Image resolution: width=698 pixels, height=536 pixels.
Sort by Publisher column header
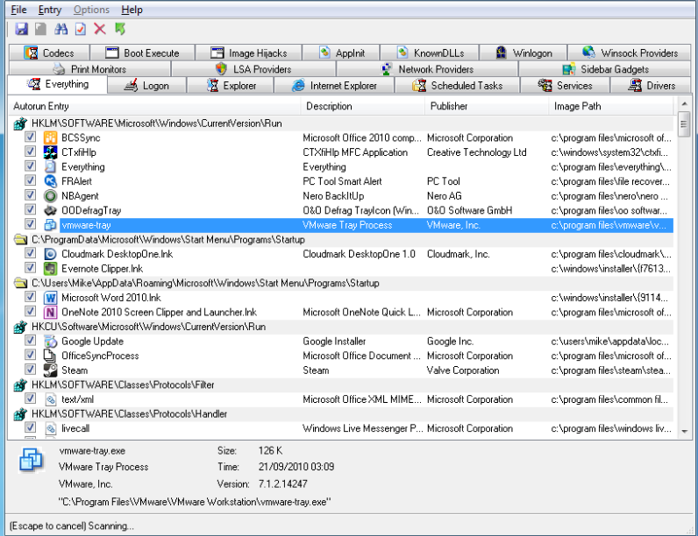click(487, 106)
